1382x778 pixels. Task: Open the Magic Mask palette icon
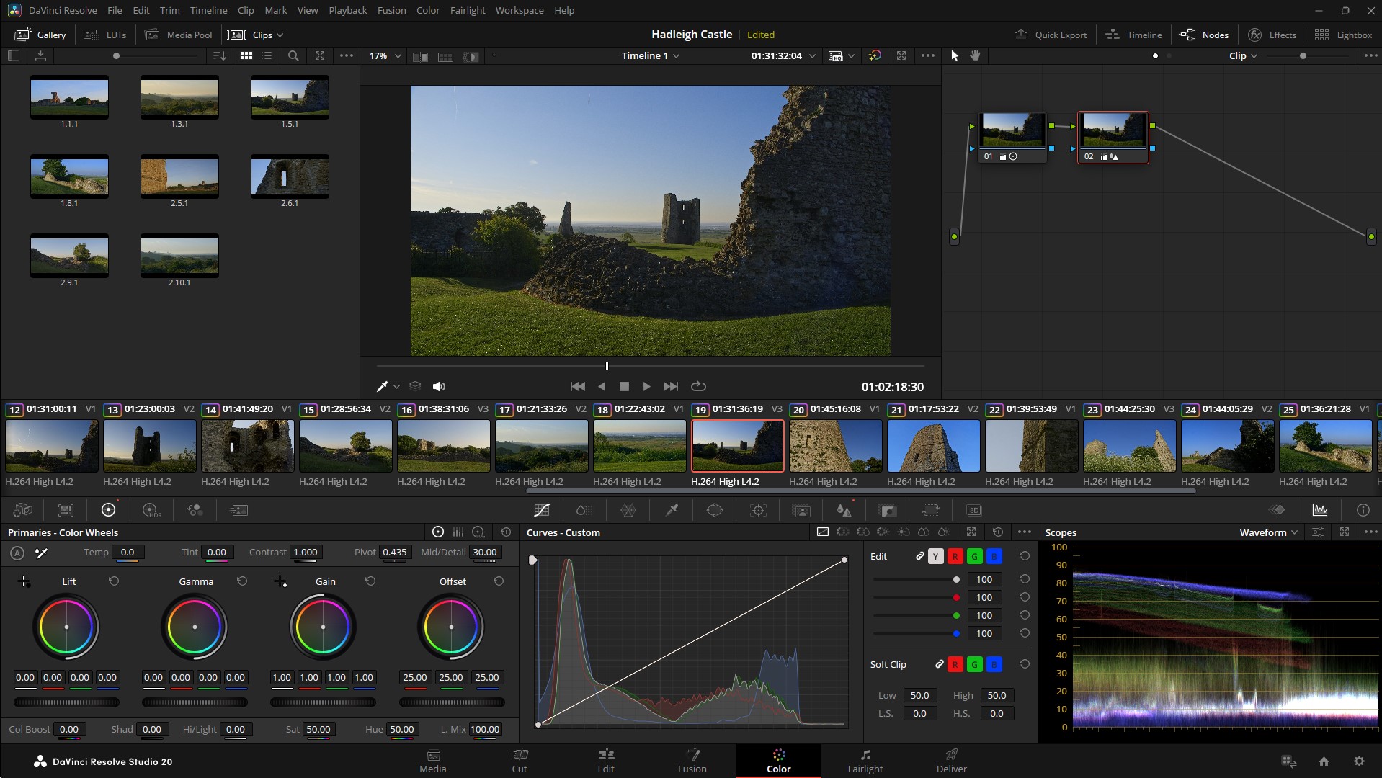(801, 510)
